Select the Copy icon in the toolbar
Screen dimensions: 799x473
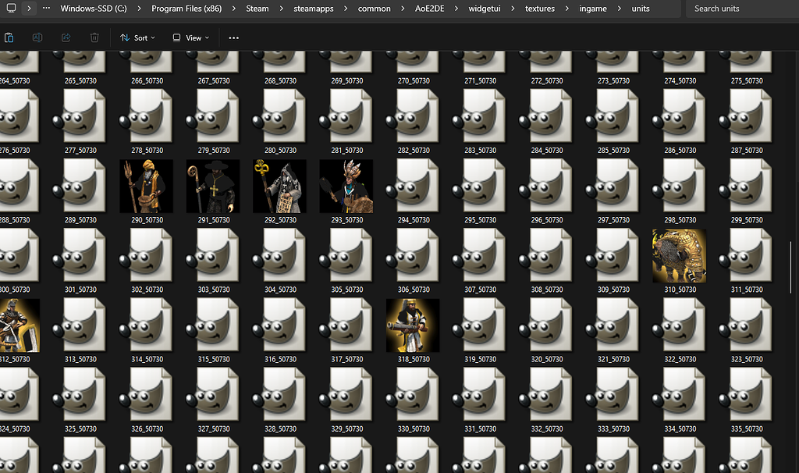tap(9, 37)
